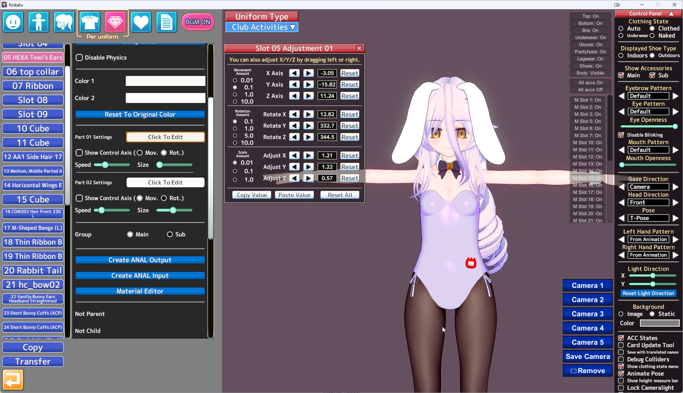This screenshot has width=683, height=393.
Task: Click the X Axis value field
Action: [327, 73]
